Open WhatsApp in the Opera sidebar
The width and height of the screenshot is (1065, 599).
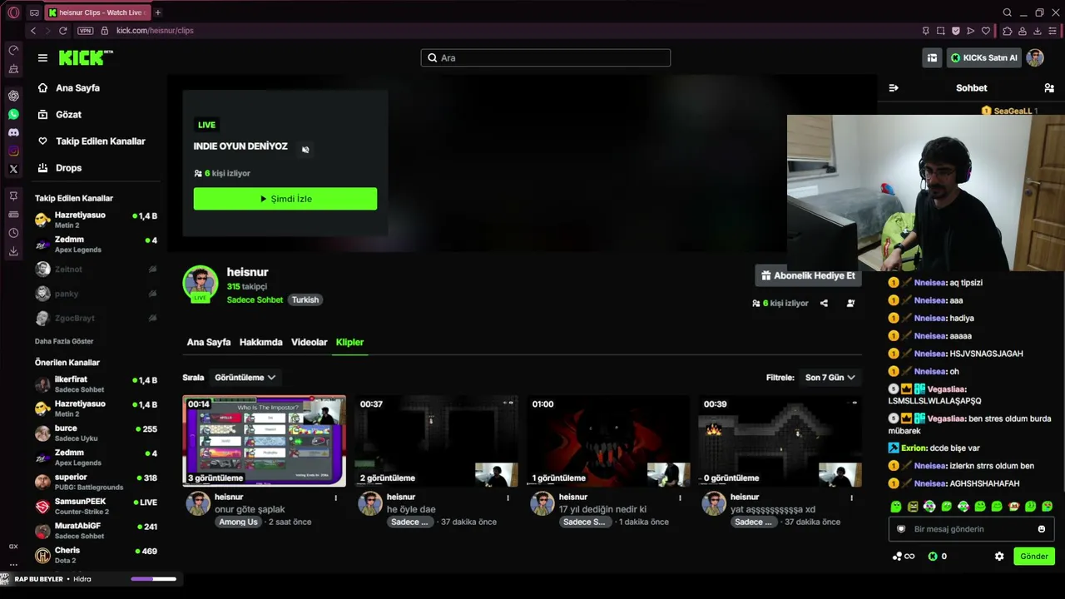point(13,114)
